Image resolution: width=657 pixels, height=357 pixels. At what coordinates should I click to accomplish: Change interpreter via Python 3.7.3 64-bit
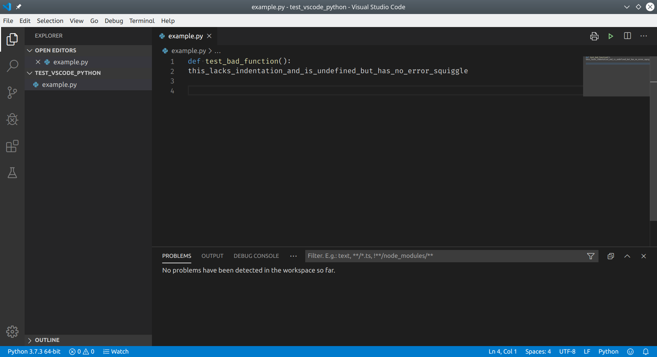point(34,351)
